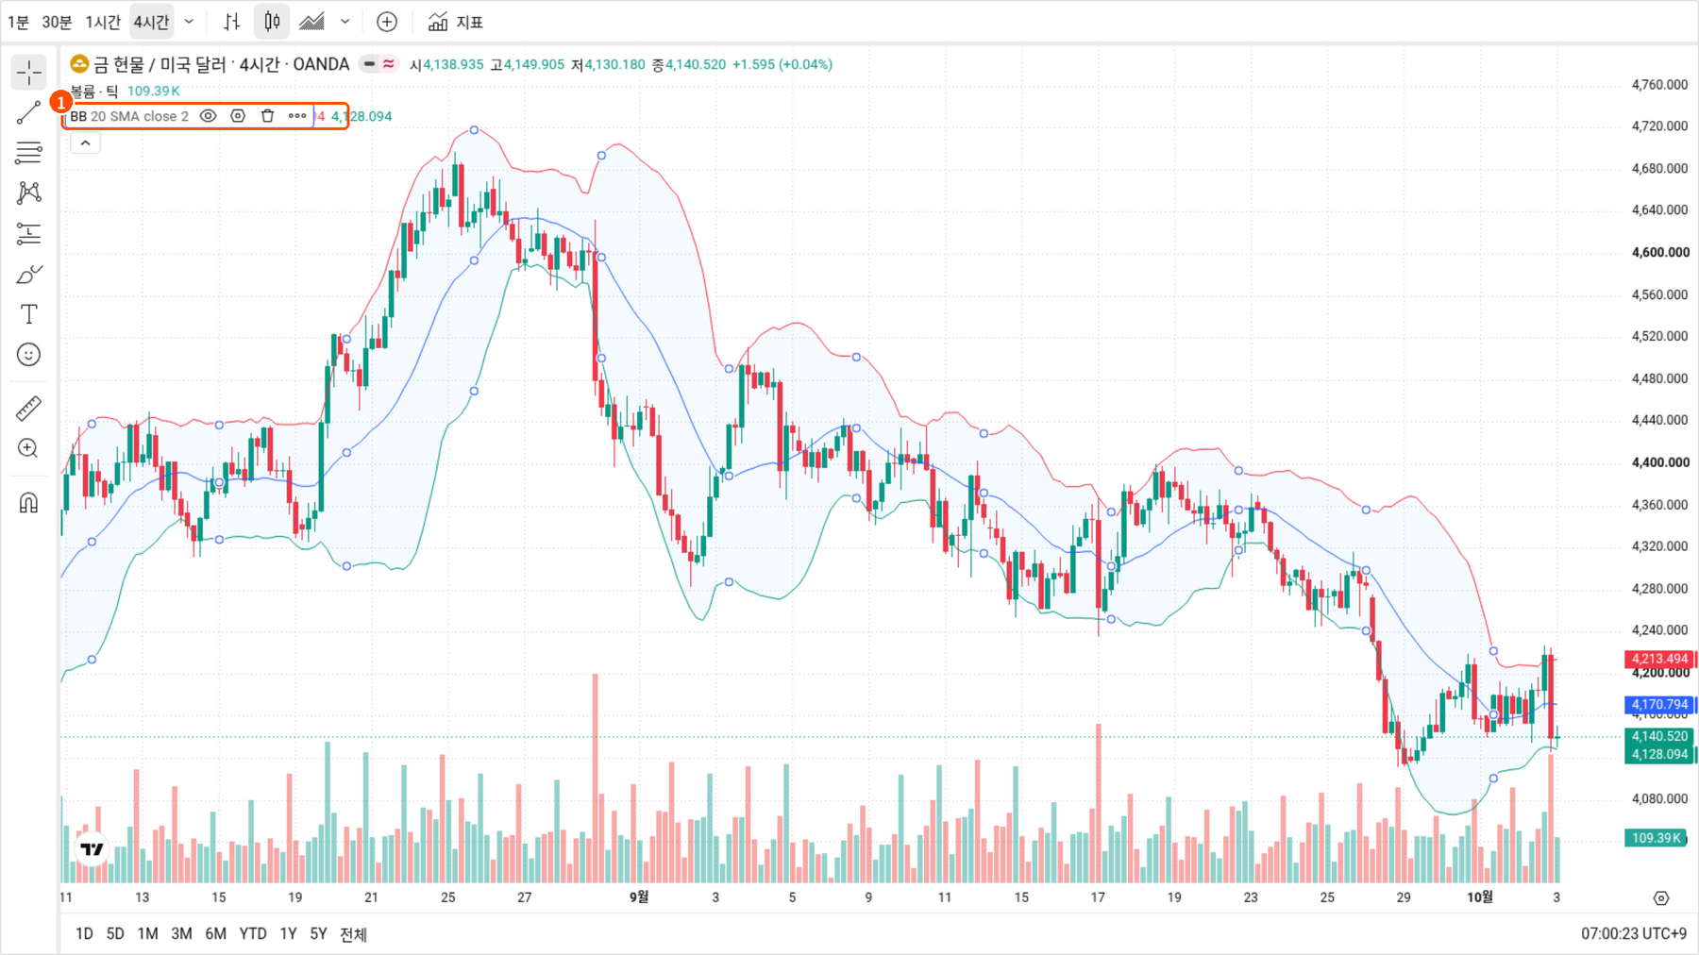
Task: Toggle the magnet snap mode
Action: point(29,502)
